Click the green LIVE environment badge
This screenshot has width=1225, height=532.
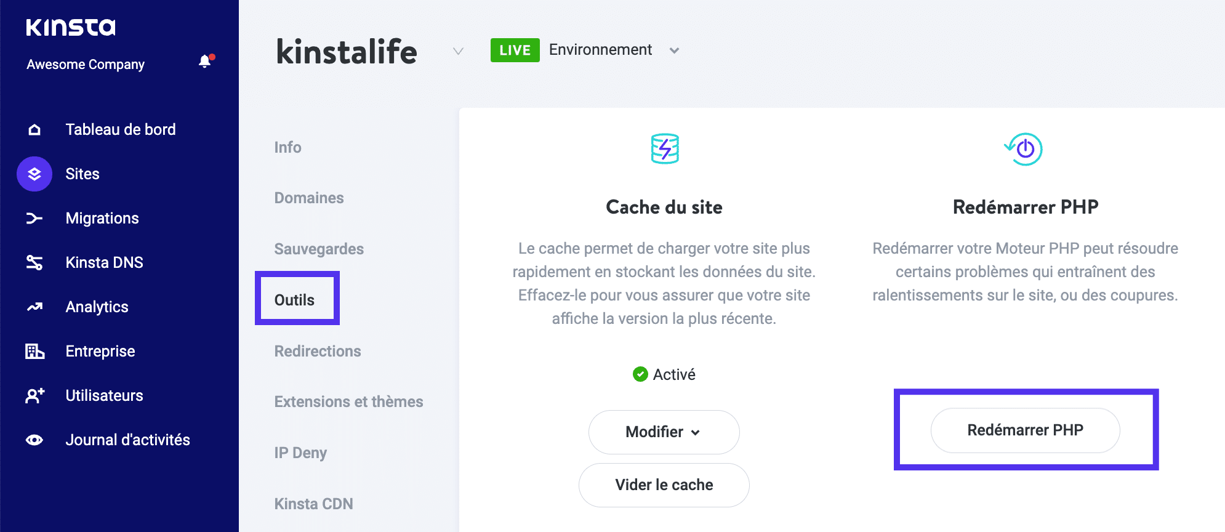[515, 50]
